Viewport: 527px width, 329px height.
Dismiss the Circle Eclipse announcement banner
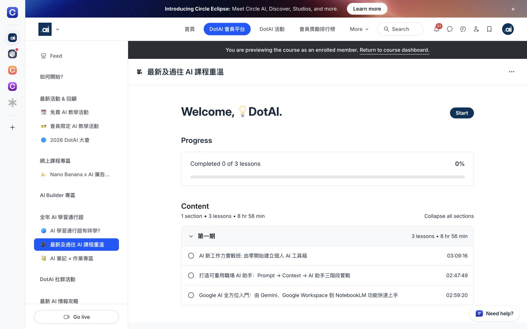(x=513, y=9)
